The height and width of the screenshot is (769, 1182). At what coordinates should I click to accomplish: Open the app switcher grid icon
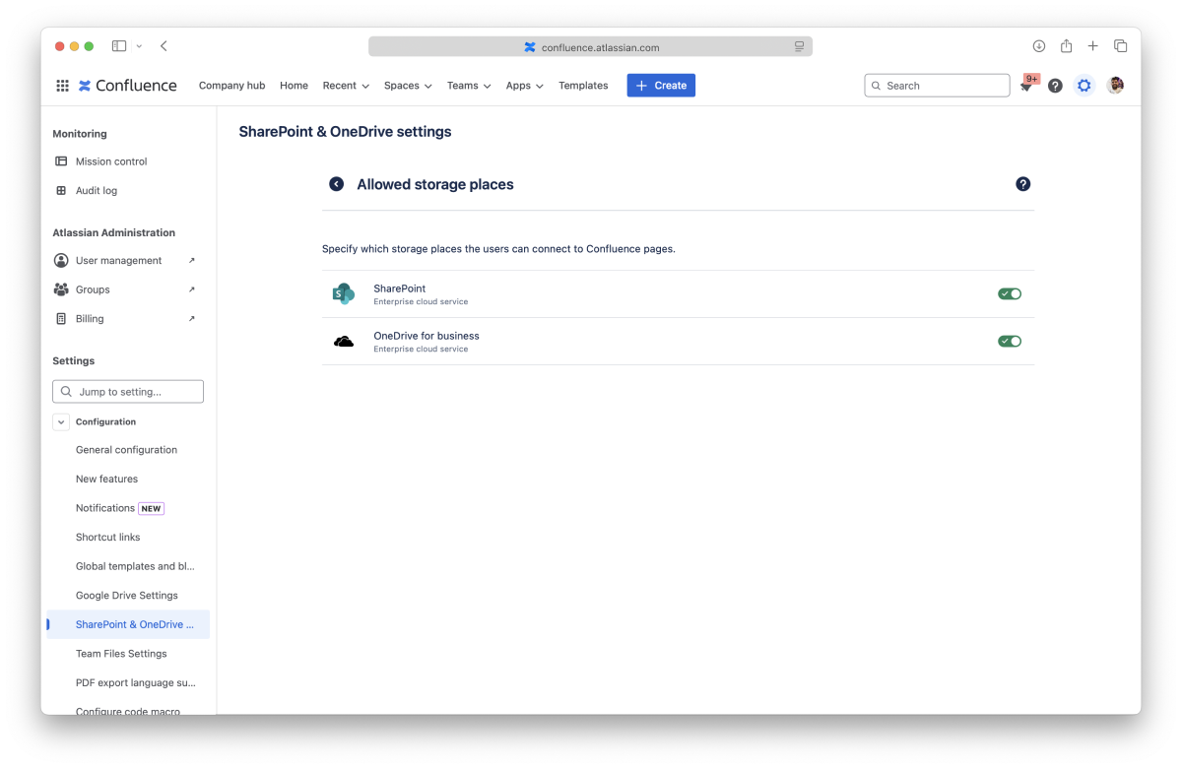coord(62,86)
